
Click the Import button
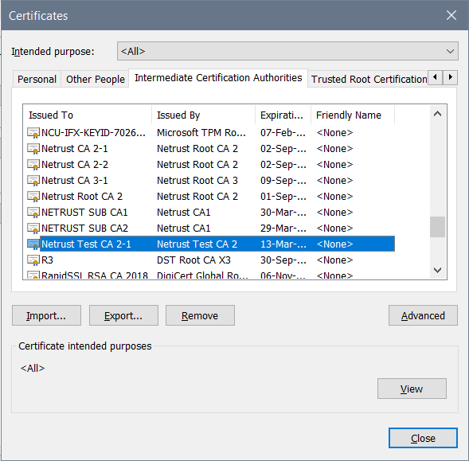[46, 315]
